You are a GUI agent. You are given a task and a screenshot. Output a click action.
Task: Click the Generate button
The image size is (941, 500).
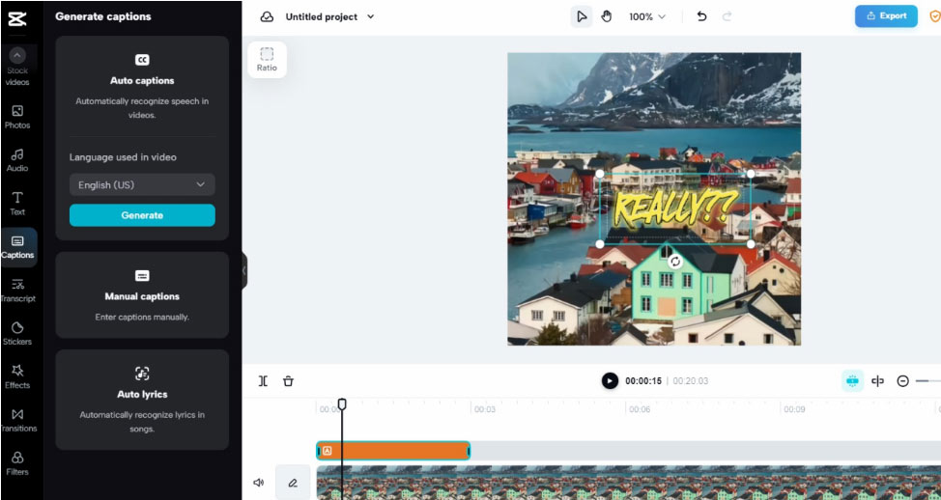point(142,215)
